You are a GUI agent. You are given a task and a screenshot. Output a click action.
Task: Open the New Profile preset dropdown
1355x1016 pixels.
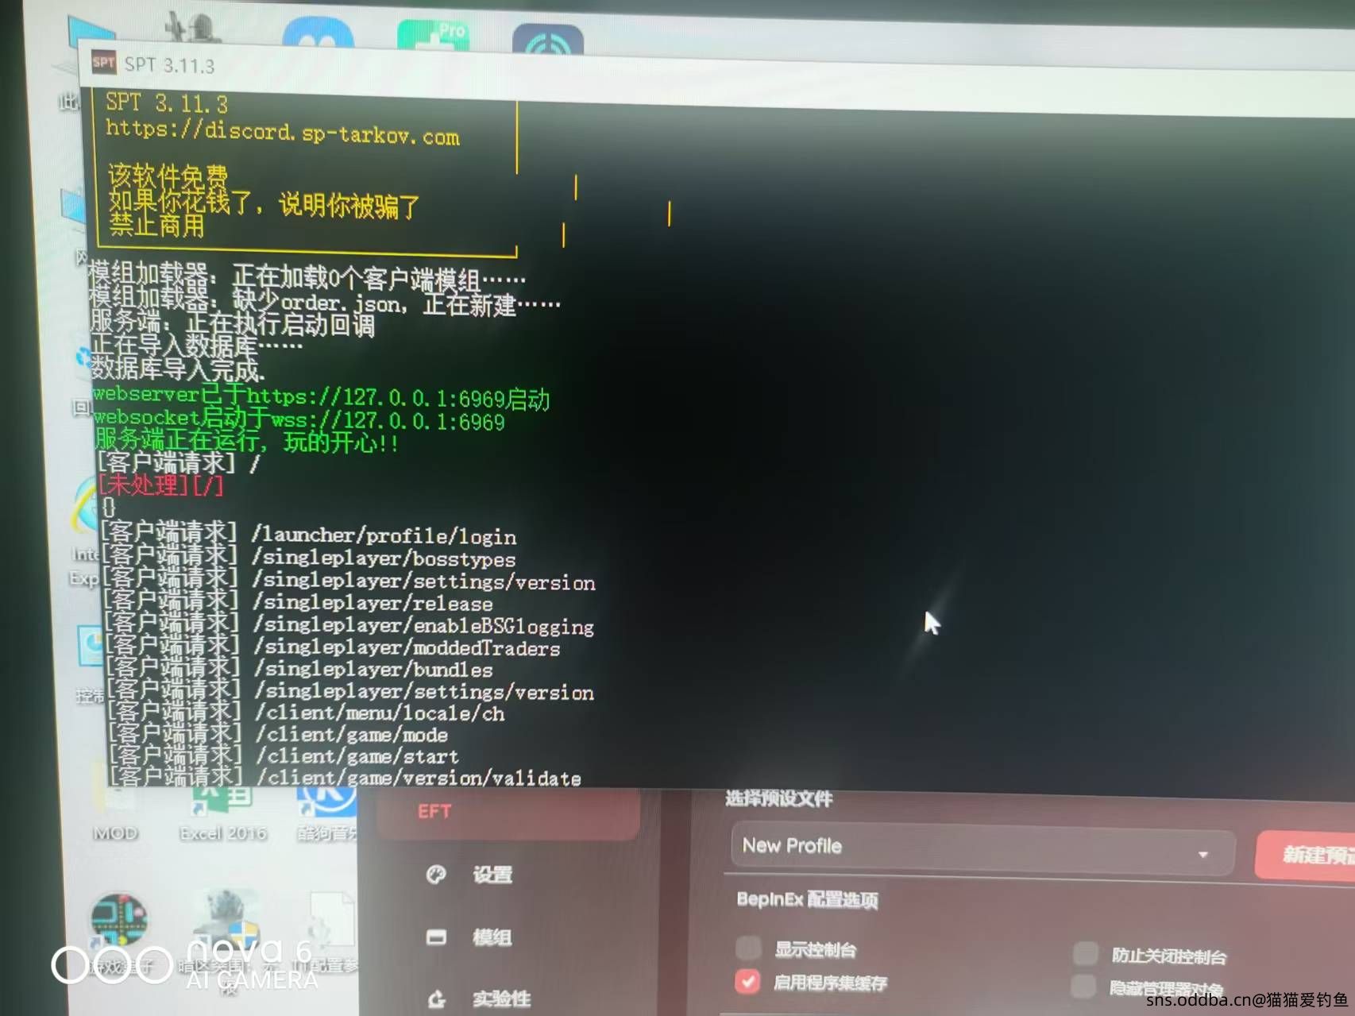tap(982, 849)
